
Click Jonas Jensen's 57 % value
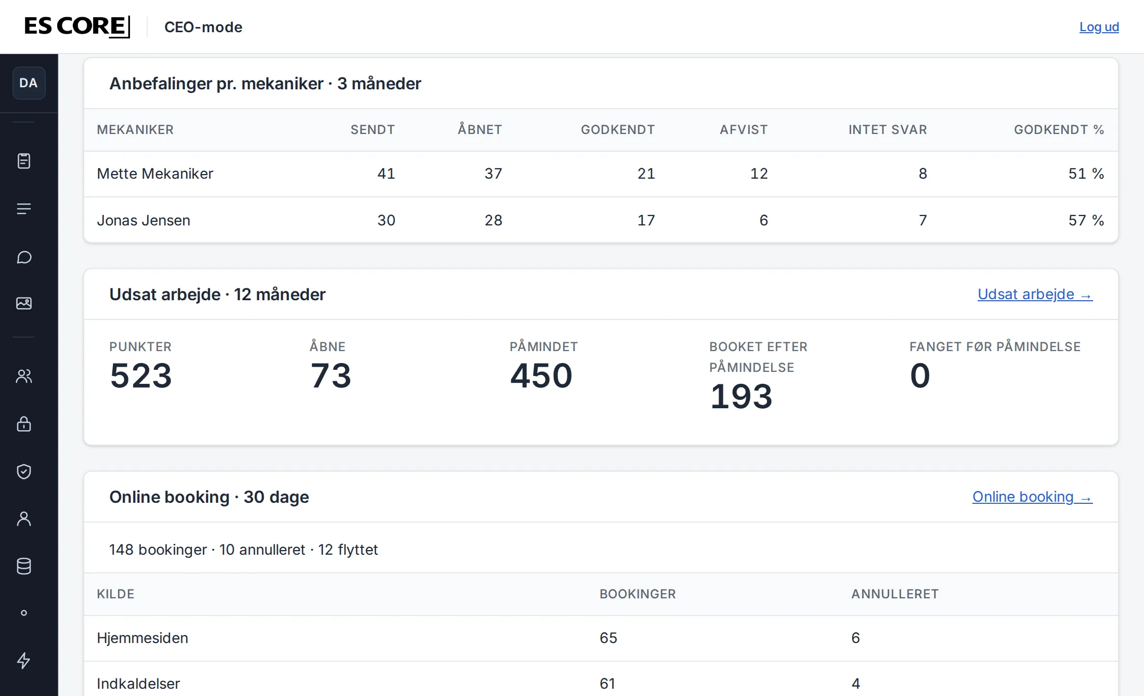click(x=1086, y=220)
